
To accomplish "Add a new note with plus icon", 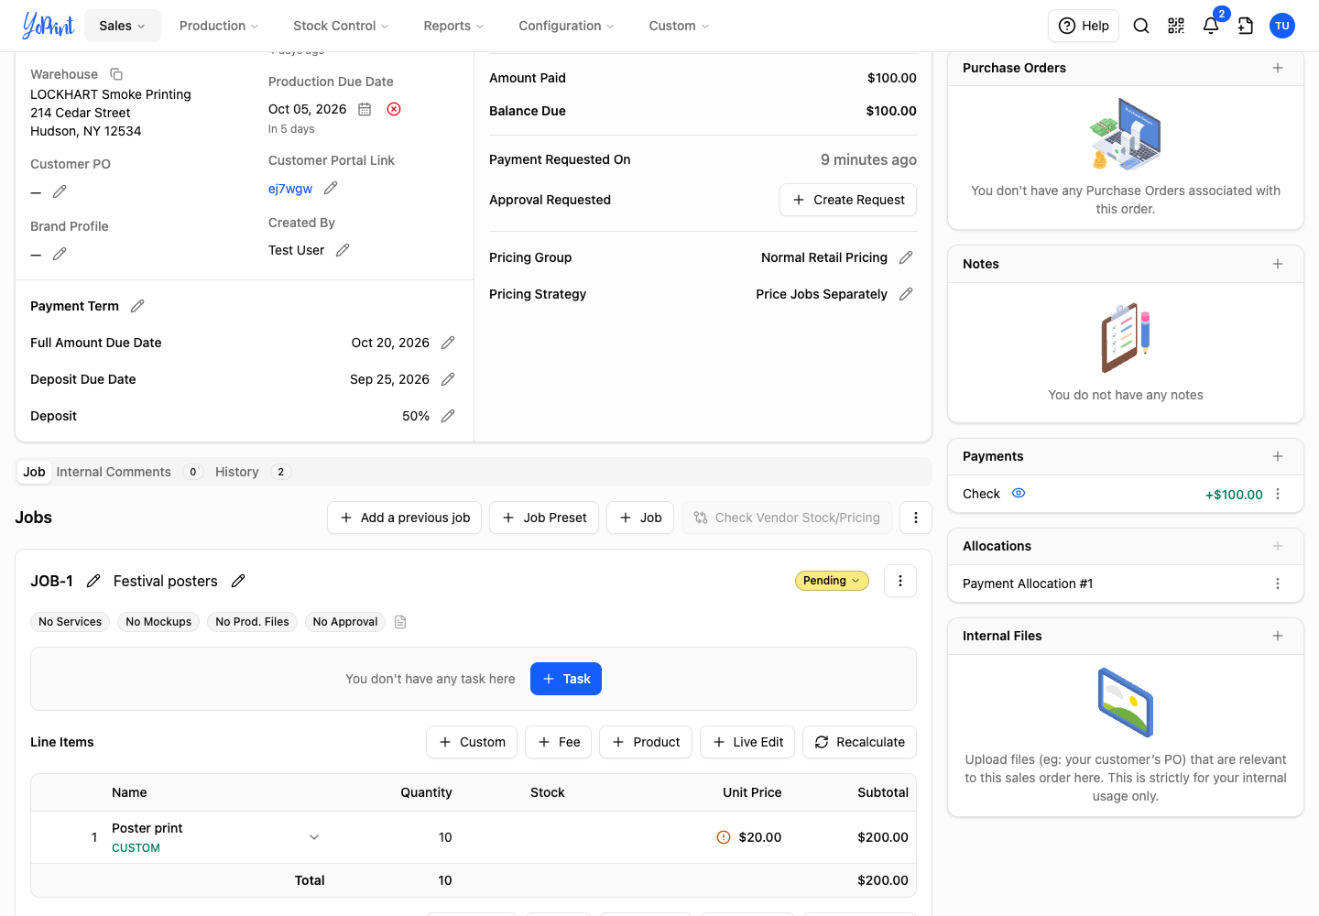I will coord(1278,264).
